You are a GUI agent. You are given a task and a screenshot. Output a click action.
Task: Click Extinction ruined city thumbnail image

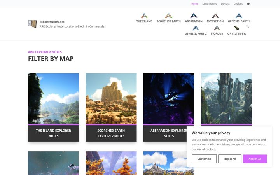pos(226,99)
